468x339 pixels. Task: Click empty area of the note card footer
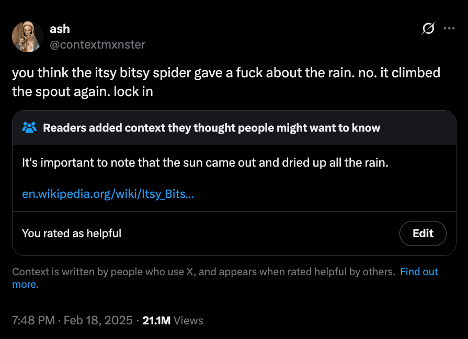tap(261, 233)
